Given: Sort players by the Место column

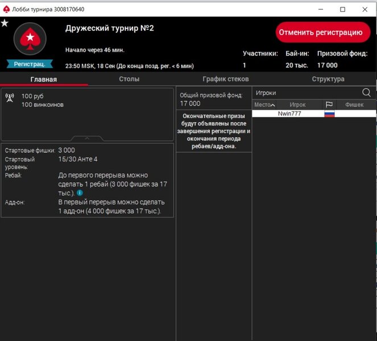Looking at the screenshot, I should (x=264, y=105).
